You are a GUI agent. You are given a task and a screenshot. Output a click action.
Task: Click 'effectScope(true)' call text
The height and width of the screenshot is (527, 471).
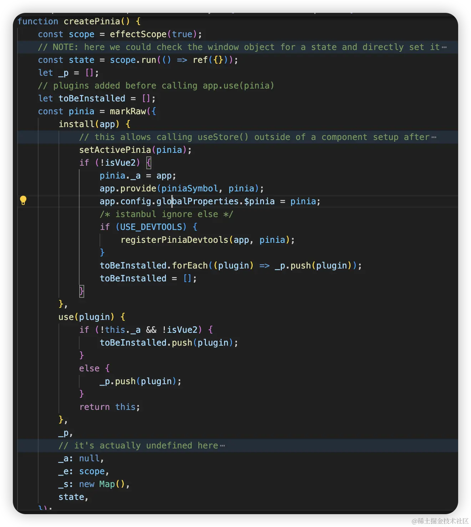click(x=153, y=34)
